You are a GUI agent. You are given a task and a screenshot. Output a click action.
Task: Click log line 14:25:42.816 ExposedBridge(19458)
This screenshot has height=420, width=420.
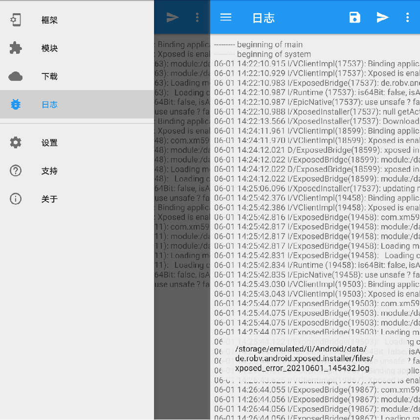click(x=317, y=217)
